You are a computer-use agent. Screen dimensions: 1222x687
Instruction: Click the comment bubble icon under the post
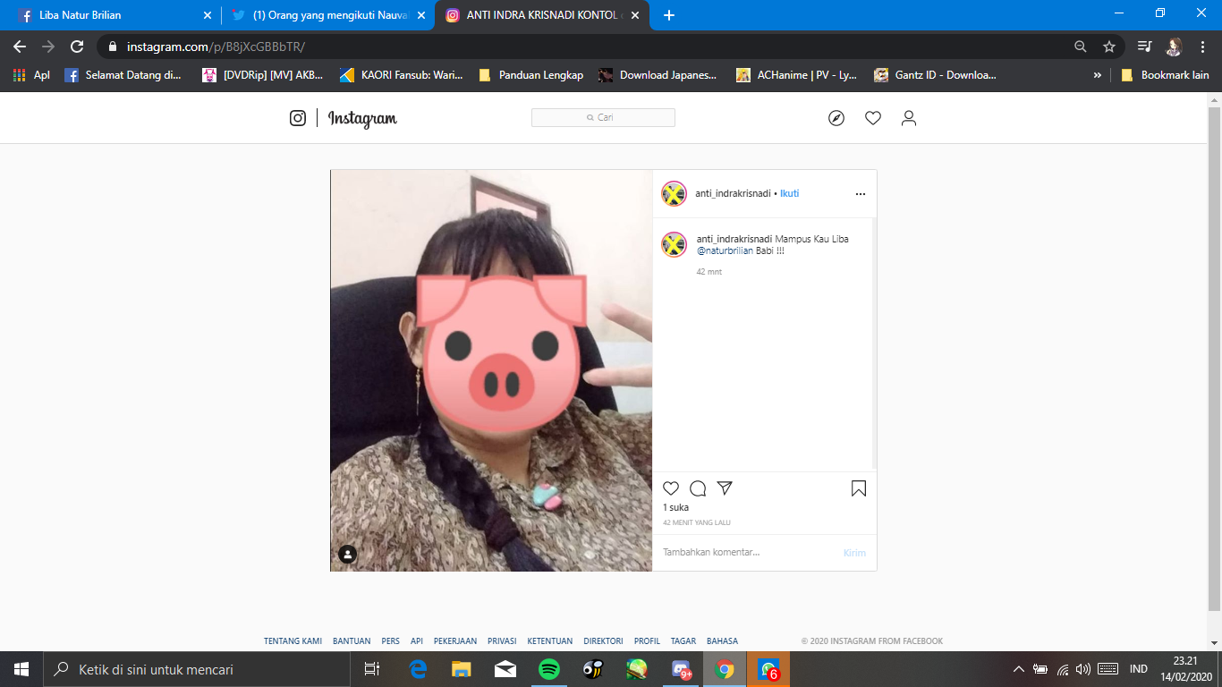click(698, 488)
